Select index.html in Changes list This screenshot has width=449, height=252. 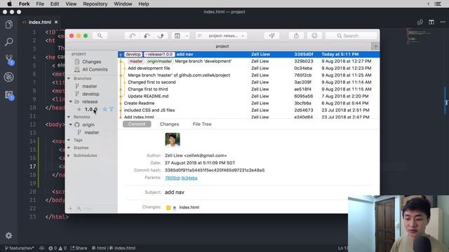coord(189,207)
